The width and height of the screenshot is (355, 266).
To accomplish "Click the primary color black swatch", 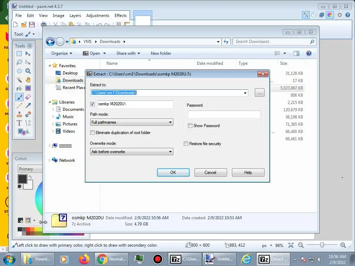I will click(x=23, y=179).
